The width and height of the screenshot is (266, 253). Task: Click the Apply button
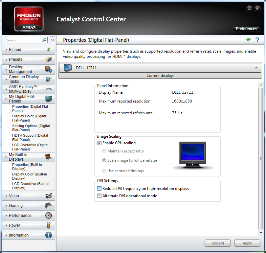[x=247, y=243]
